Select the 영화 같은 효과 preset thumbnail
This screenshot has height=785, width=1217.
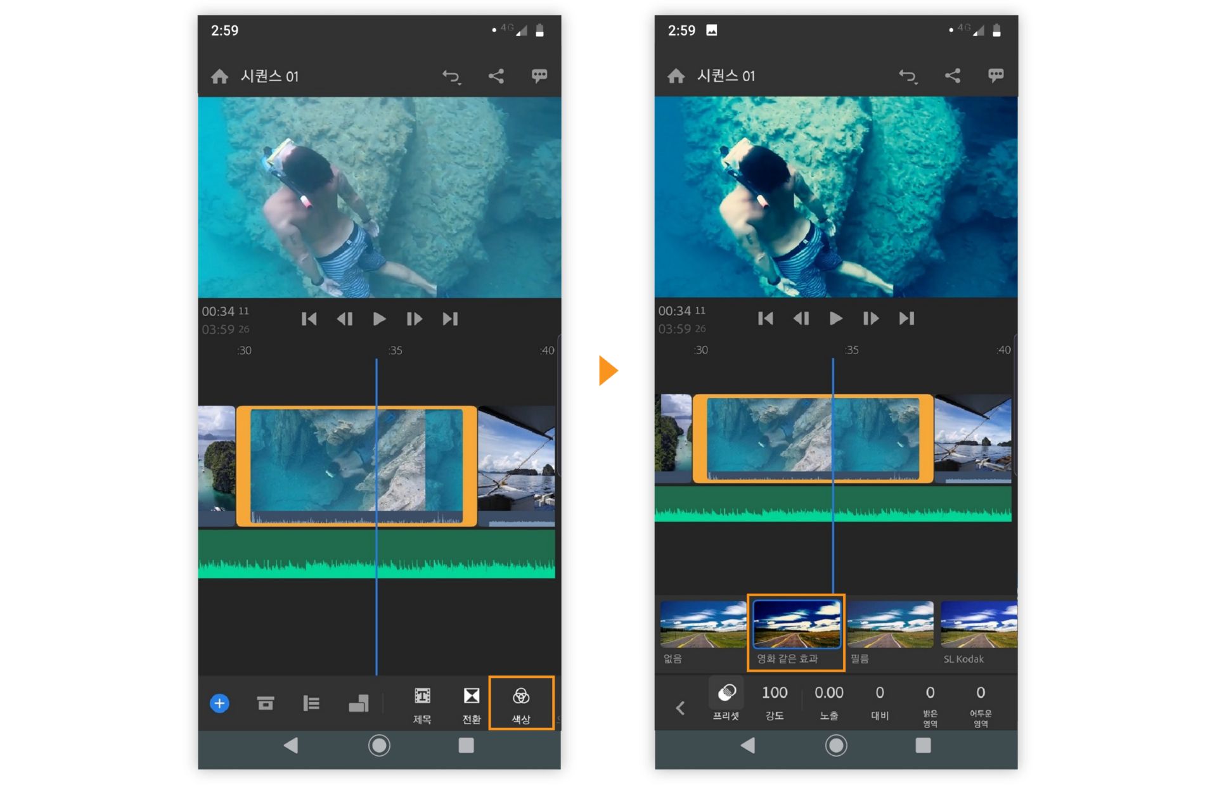(796, 625)
